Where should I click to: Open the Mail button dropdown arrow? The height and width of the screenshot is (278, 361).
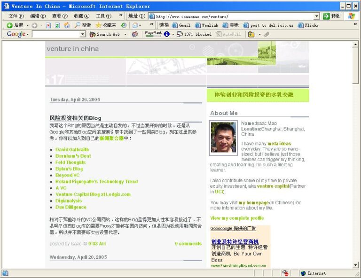[140, 25]
